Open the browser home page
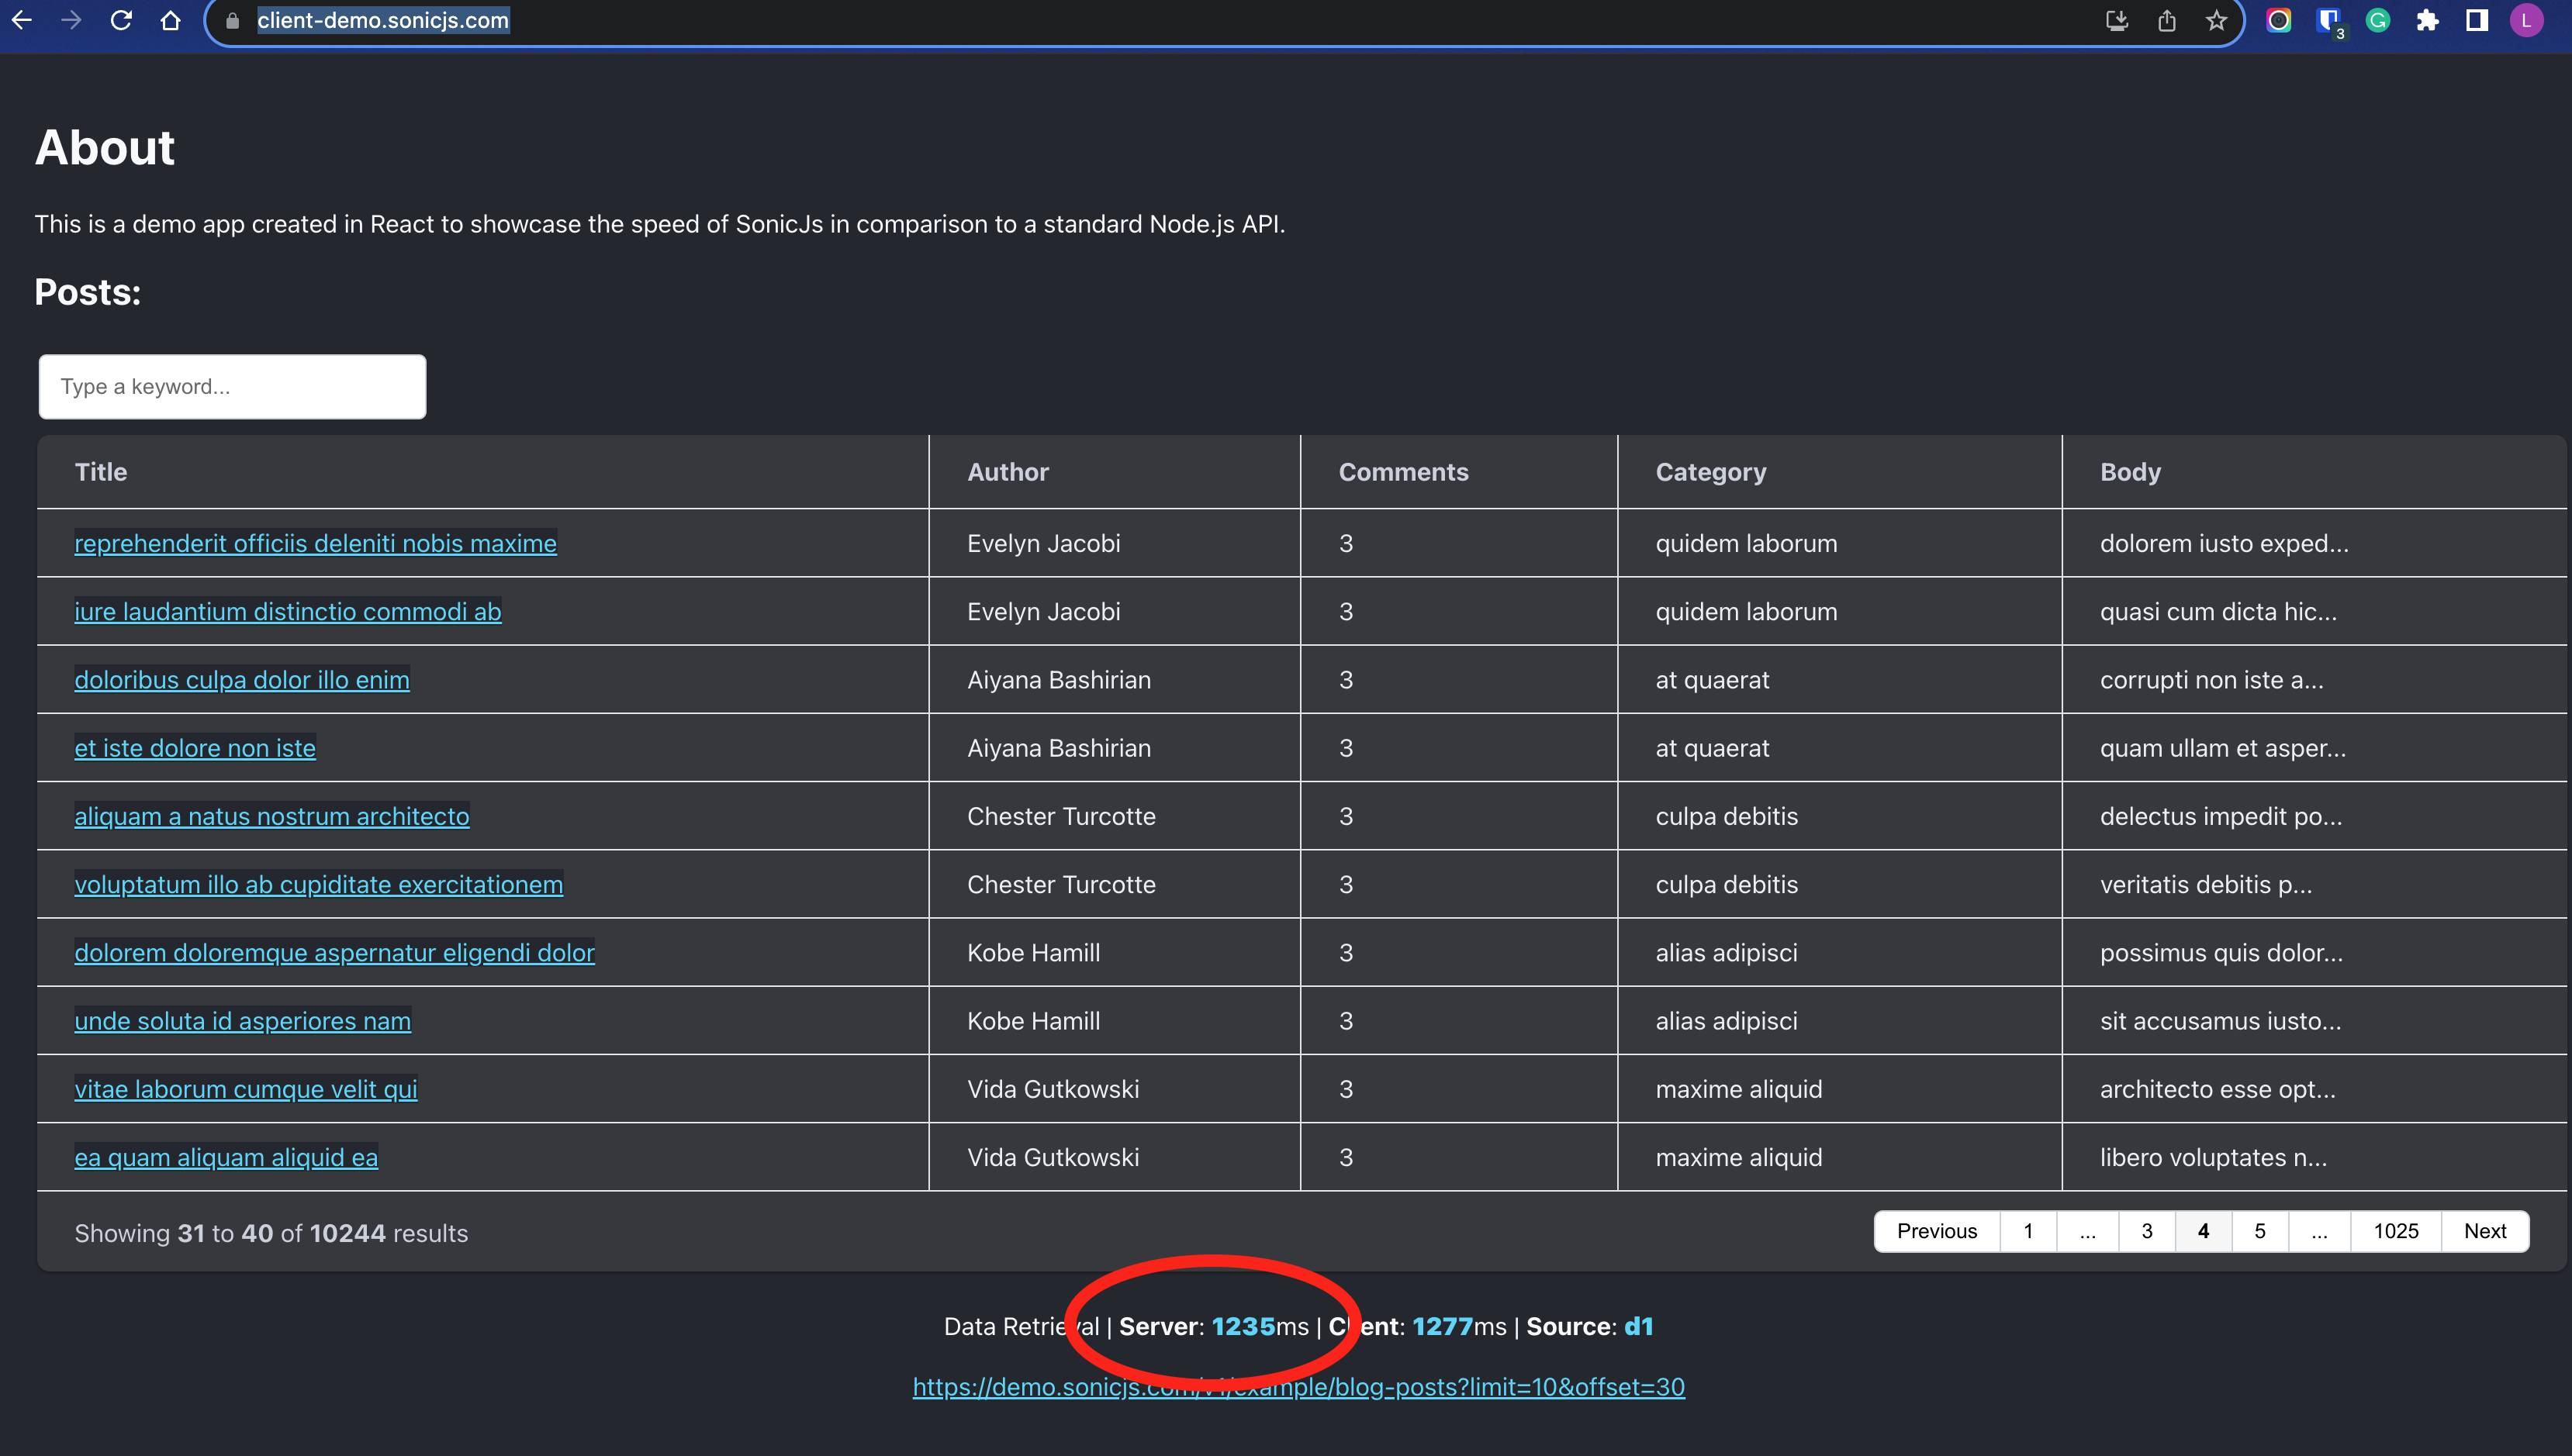Viewport: 2572px width, 1456px height. coord(170,21)
